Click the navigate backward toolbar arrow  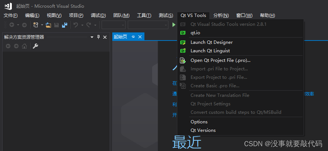[12, 25]
